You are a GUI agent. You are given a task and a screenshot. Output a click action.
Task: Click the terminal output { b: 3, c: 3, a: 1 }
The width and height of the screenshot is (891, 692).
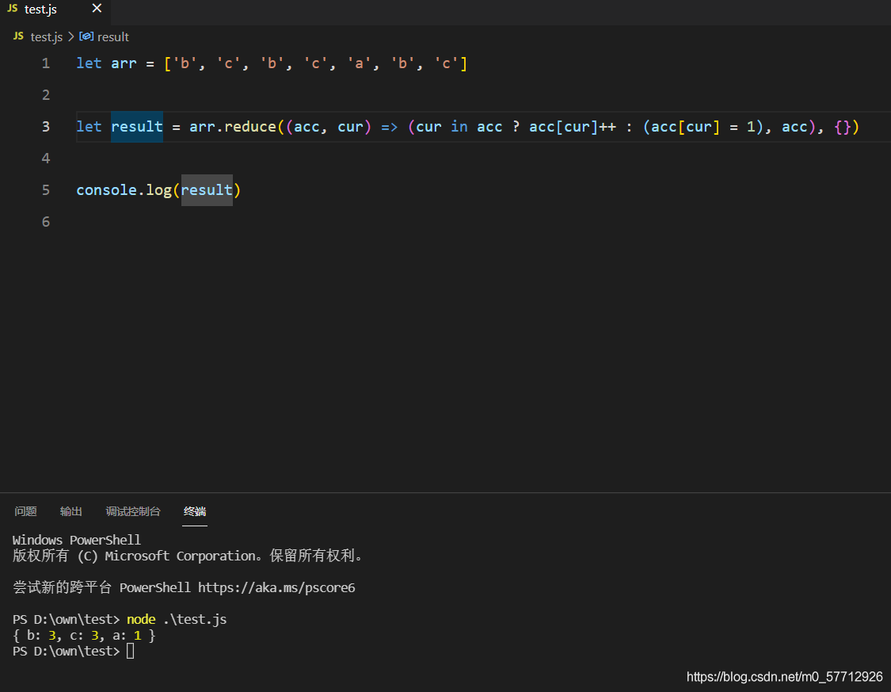click(x=84, y=635)
